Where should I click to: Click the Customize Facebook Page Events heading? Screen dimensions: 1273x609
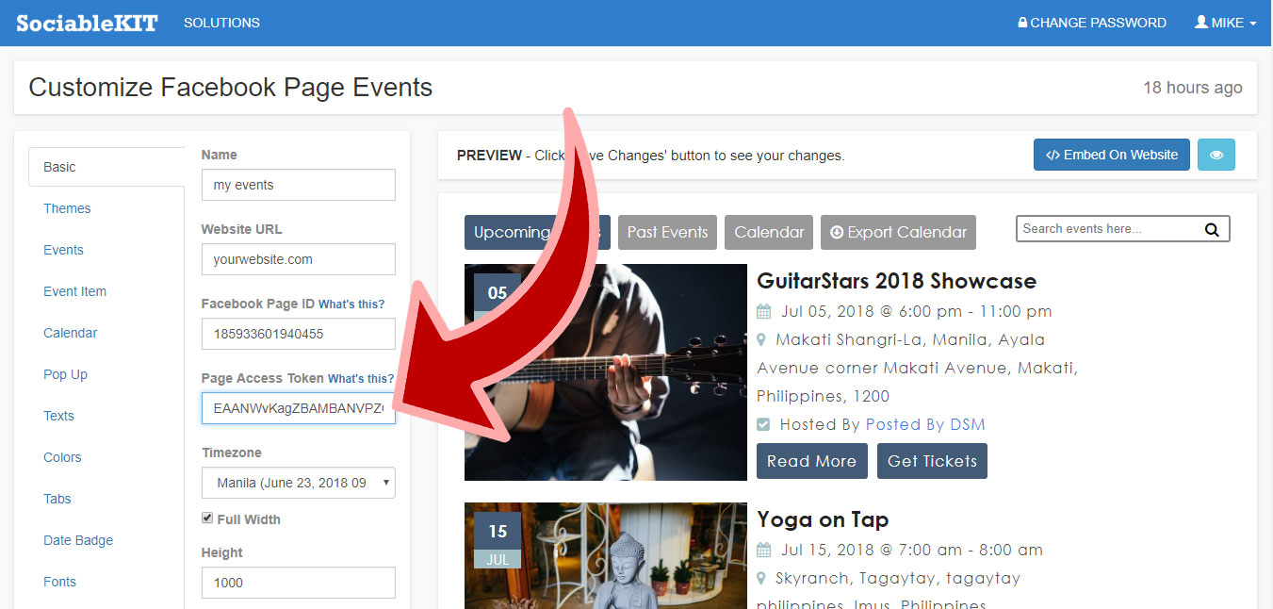[x=231, y=88]
